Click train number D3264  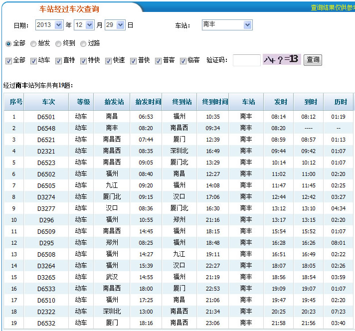(46, 266)
